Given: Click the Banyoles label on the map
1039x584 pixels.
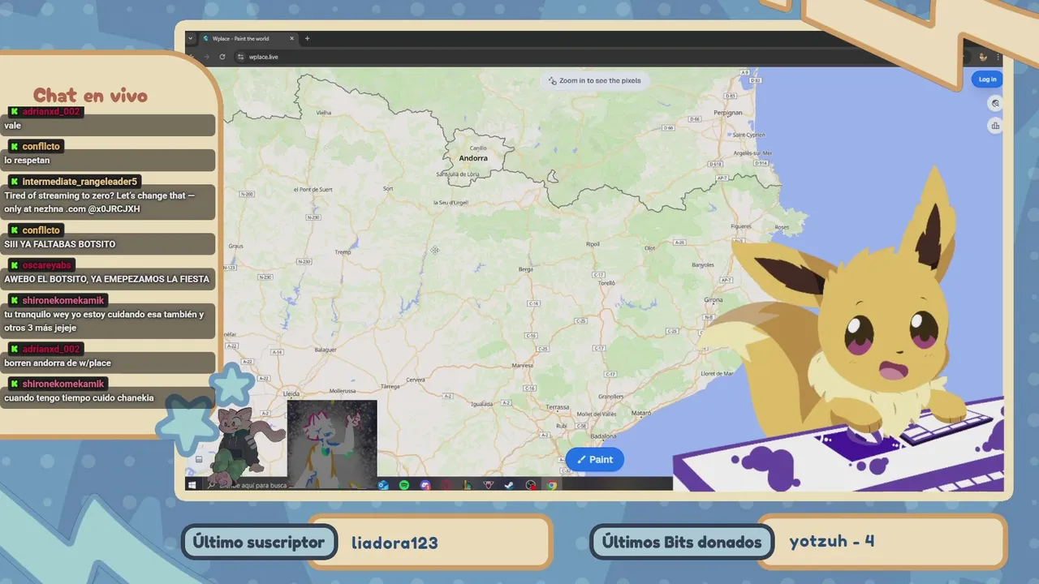Looking at the screenshot, I should click(702, 264).
